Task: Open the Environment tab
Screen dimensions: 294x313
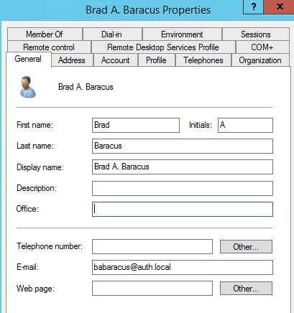Action: pos(182,34)
